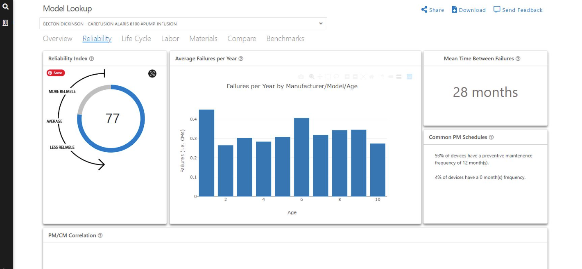Image resolution: width=582 pixels, height=269 pixels.
Task: Click Mean Time Between Failures help icon
Action: click(518, 59)
